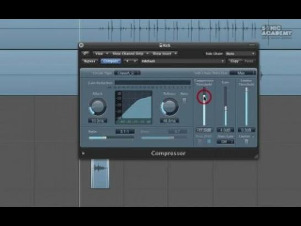
Task: Expand the disclosure triangle beside Compressor title
Action: click(x=83, y=153)
